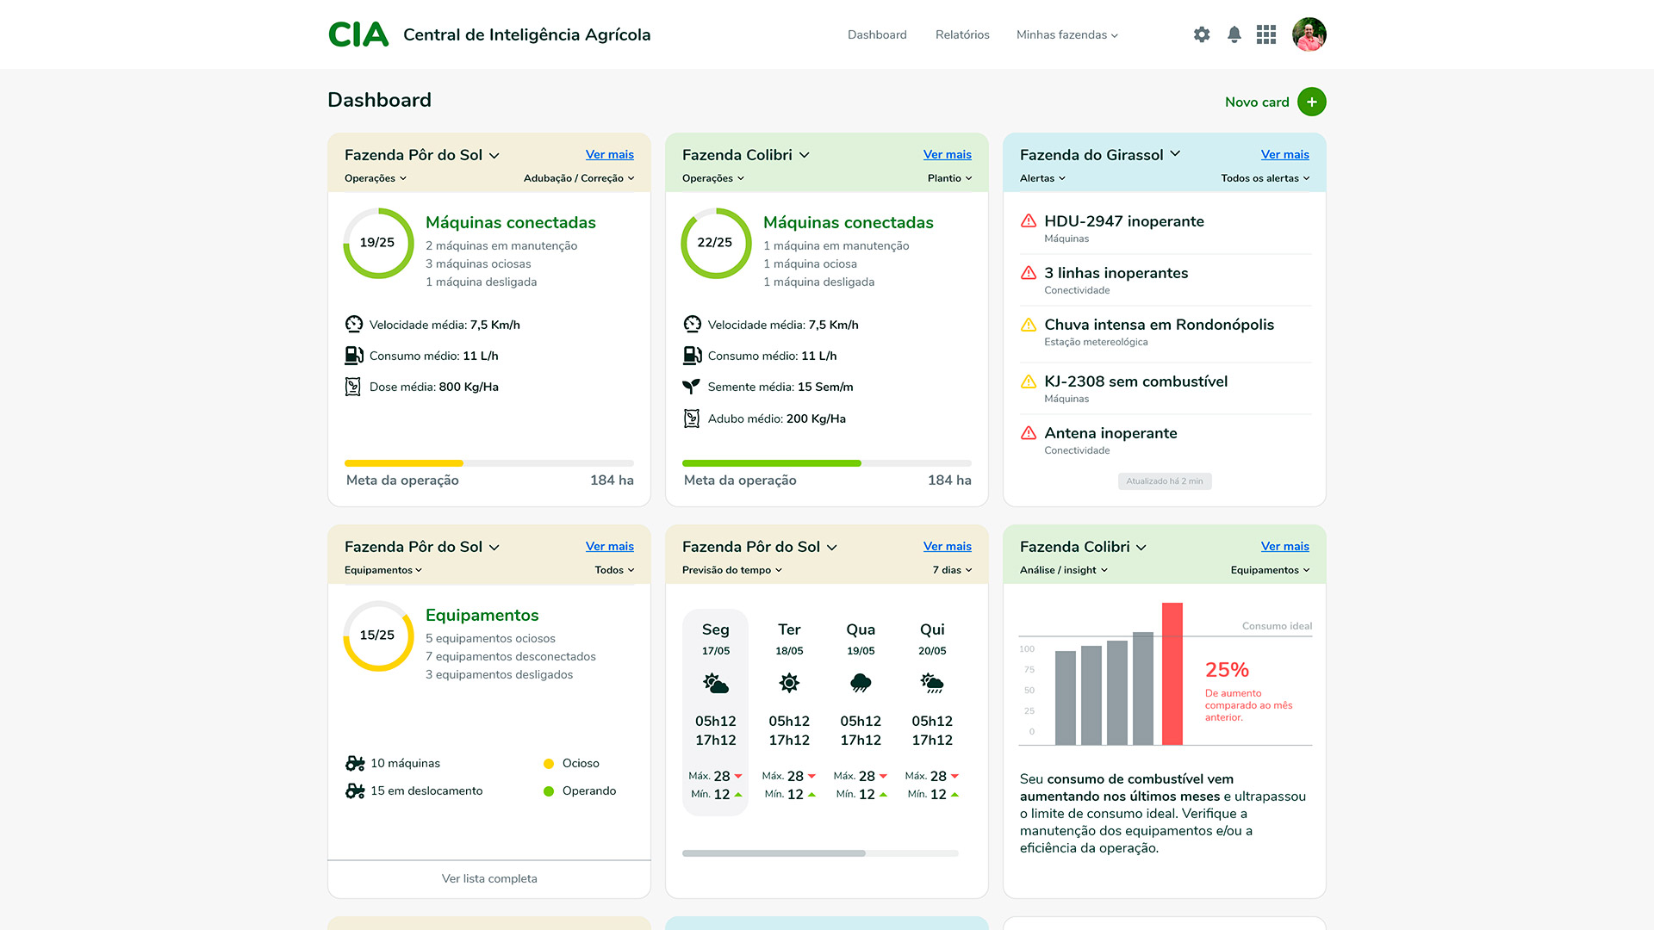This screenshot has width=1654, height=930.
Task: Click Ver lista completa button
Action: click(489, 878)
